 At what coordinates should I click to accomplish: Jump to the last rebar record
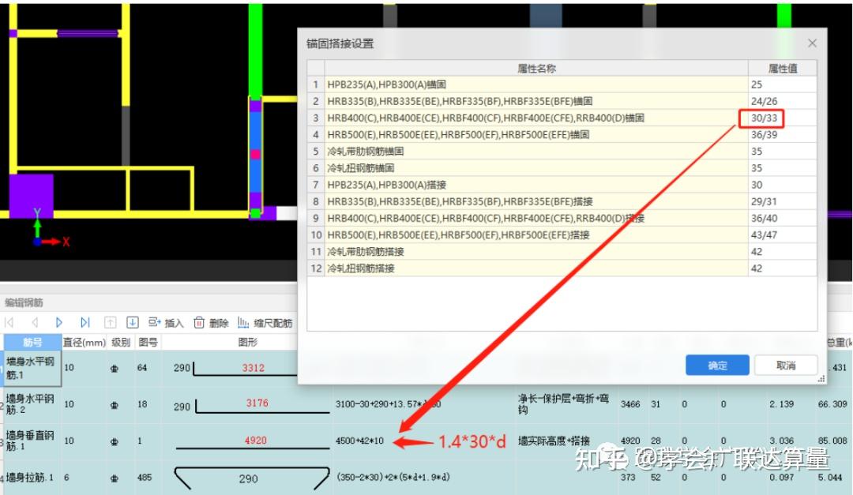pos(85,323)
